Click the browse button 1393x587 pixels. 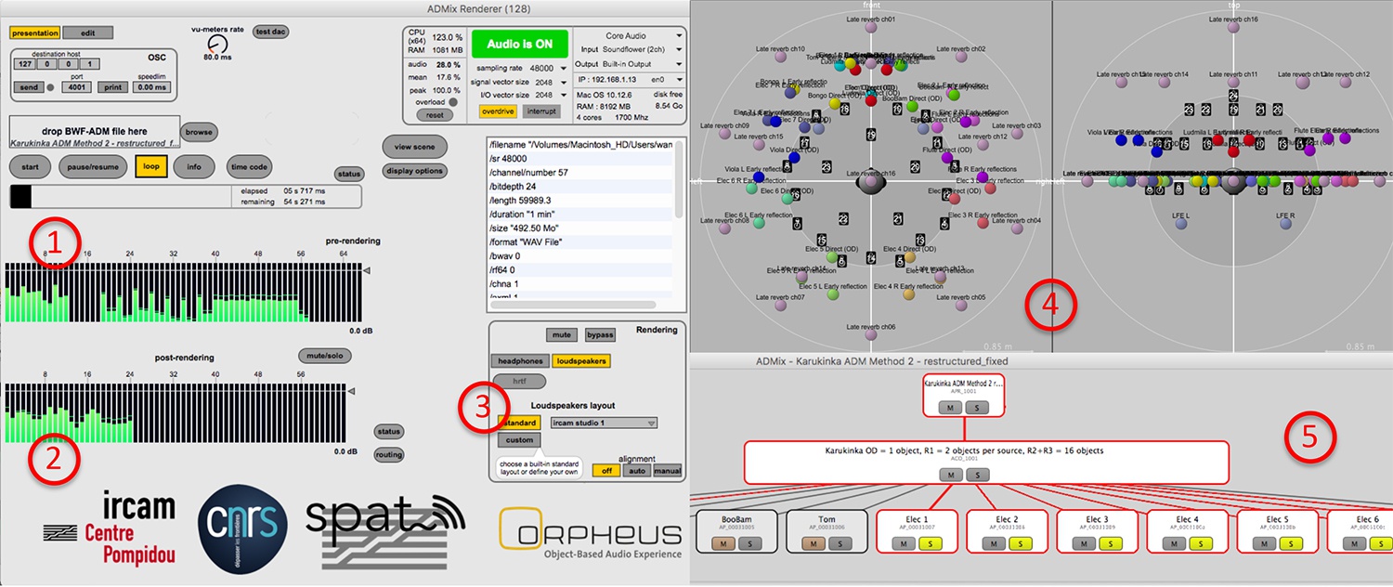pos(199,132)
